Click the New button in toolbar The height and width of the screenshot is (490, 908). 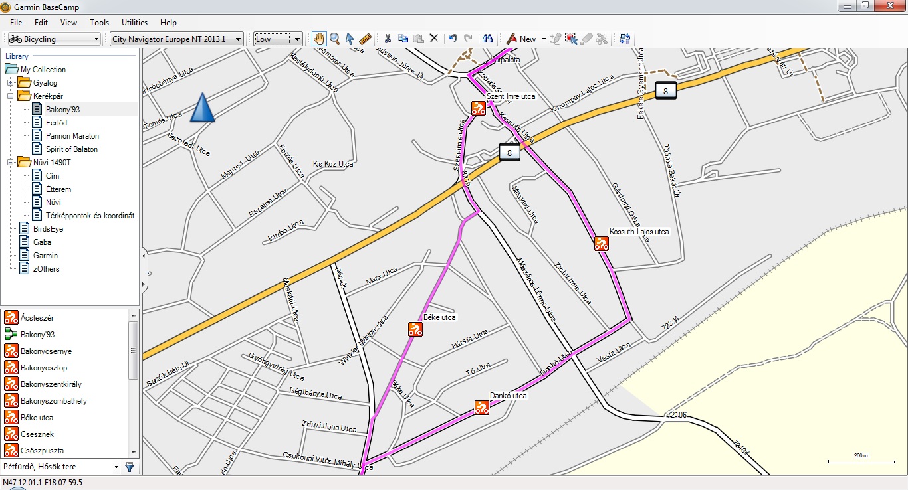coord(521,39)
